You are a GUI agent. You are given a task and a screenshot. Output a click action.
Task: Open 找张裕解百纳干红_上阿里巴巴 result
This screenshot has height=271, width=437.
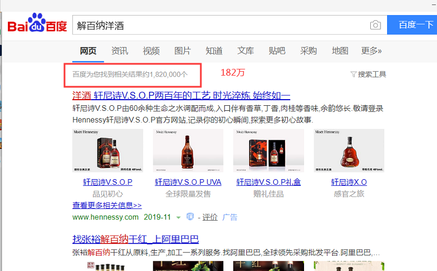pyautogui.click(x=135, y=239)
